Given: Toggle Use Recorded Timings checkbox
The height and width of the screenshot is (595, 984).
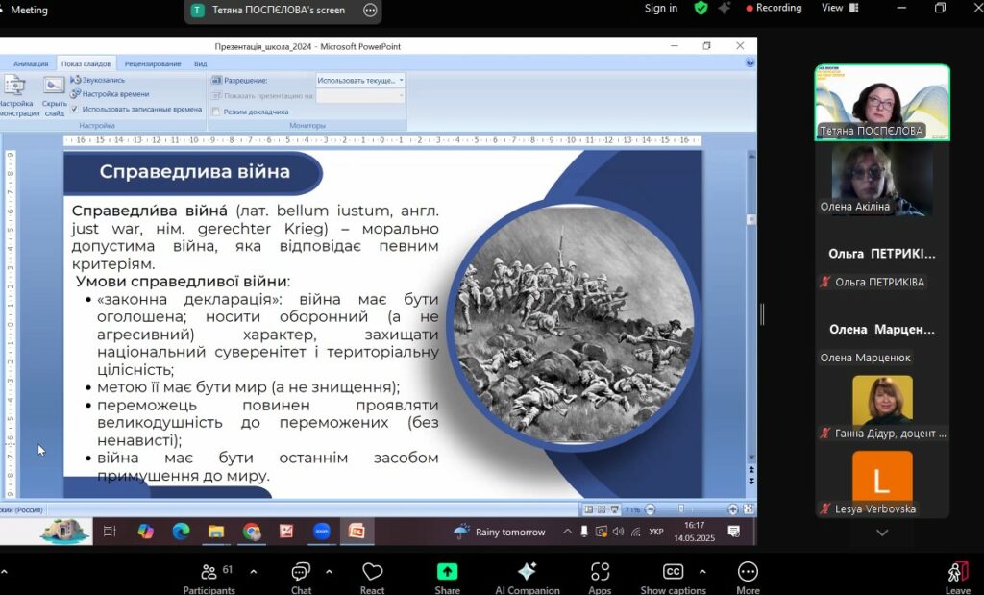Looking at the screenshot, I should tap(74, 109).
